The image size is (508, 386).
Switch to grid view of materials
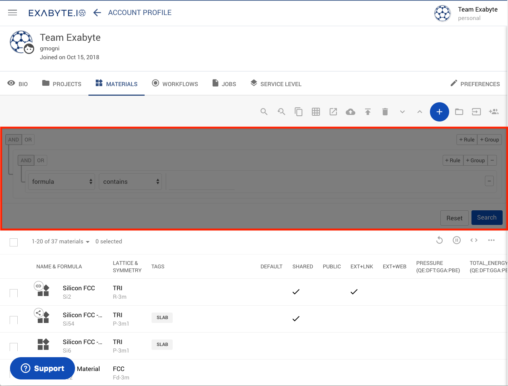coord(316,111)
